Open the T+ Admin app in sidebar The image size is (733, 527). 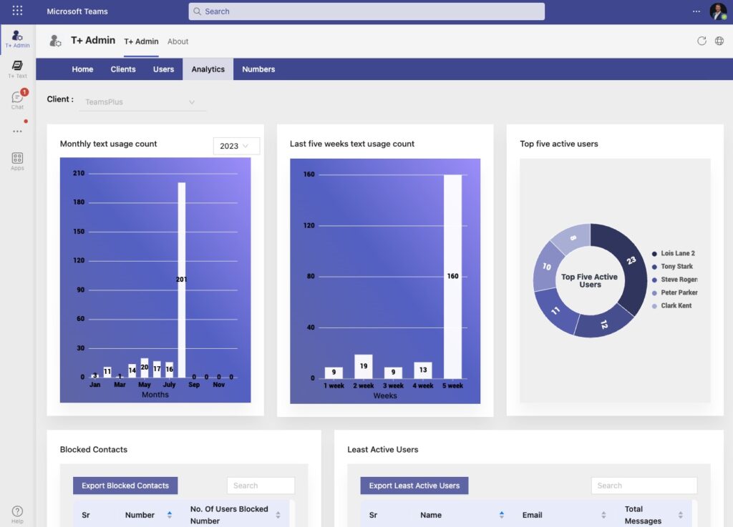(17, 38)
